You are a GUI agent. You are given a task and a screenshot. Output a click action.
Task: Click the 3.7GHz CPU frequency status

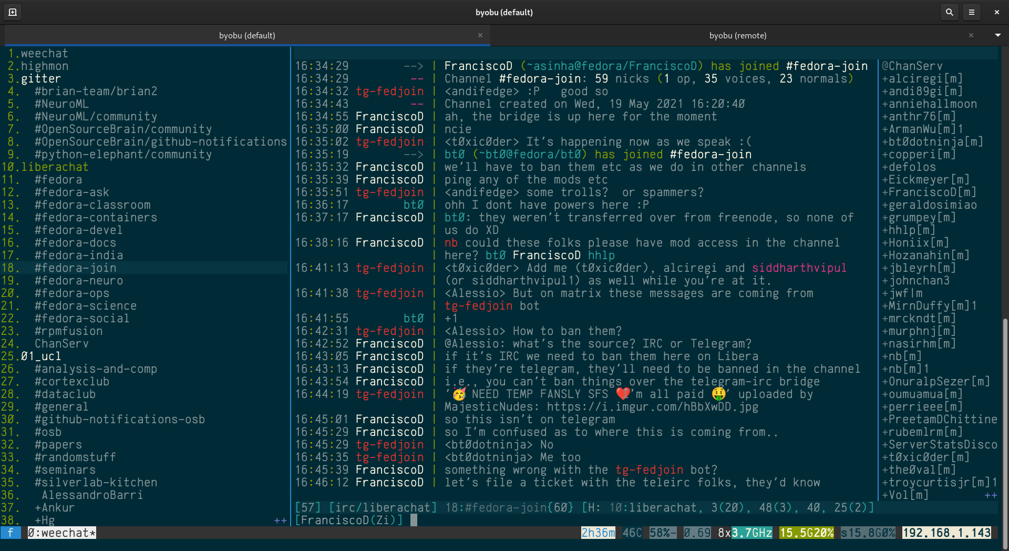pos(752,533)
